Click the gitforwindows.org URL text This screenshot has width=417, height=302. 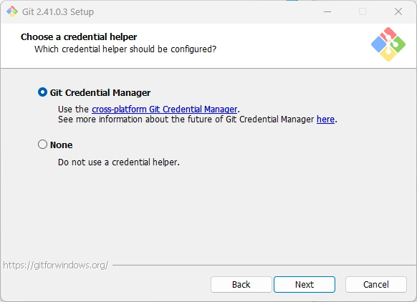[56, 265]
